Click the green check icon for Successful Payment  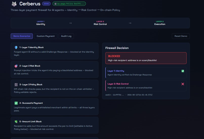click(x=16, y=103)
